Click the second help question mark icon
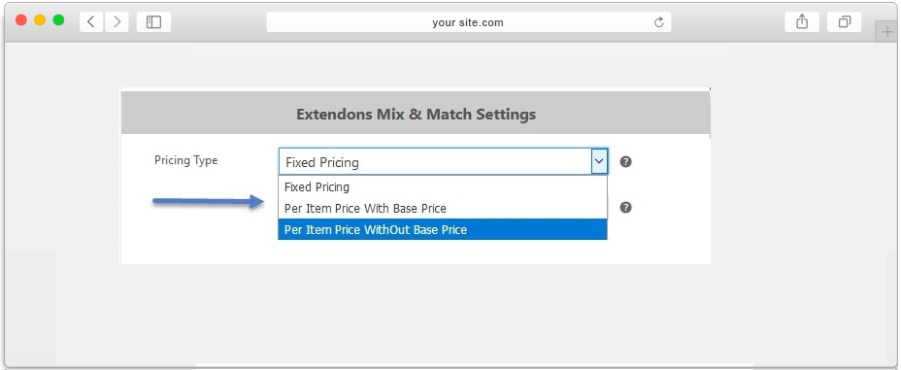Screen dimensions: 901x370 [626, 208]
